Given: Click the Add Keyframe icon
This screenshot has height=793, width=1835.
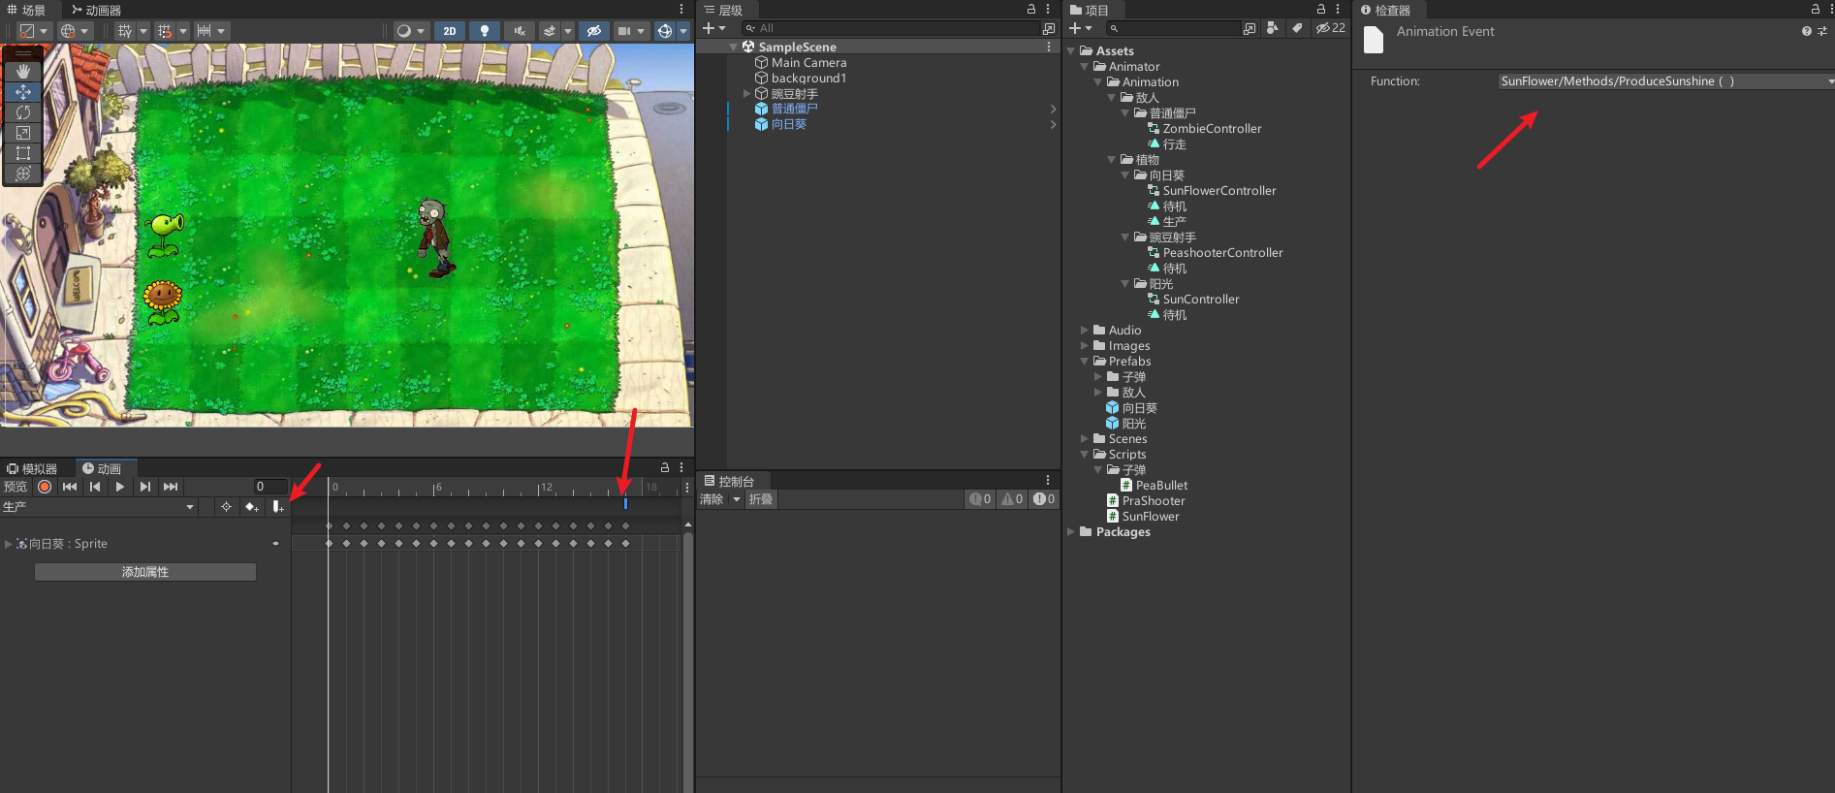Looking at the screenshot, I should [x=251, y=507].
